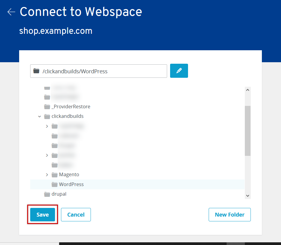Select the drupal folder entry

[x=59, y=194]
